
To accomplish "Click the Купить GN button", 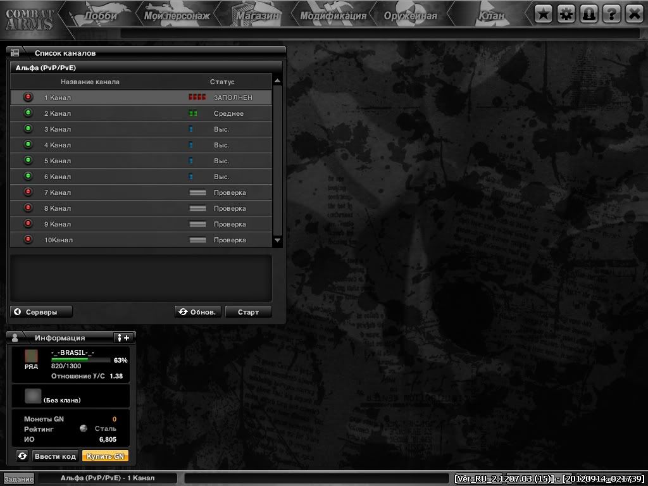I will [105, 456].
